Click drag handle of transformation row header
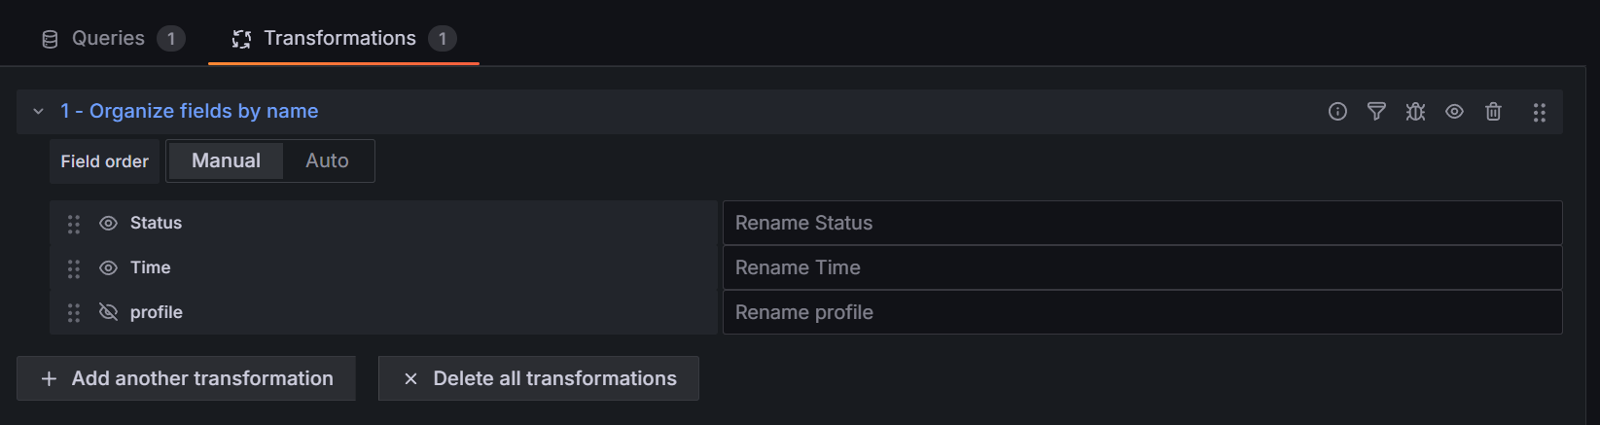This screenshot has width=1600, height=425. coord(1539,113)
